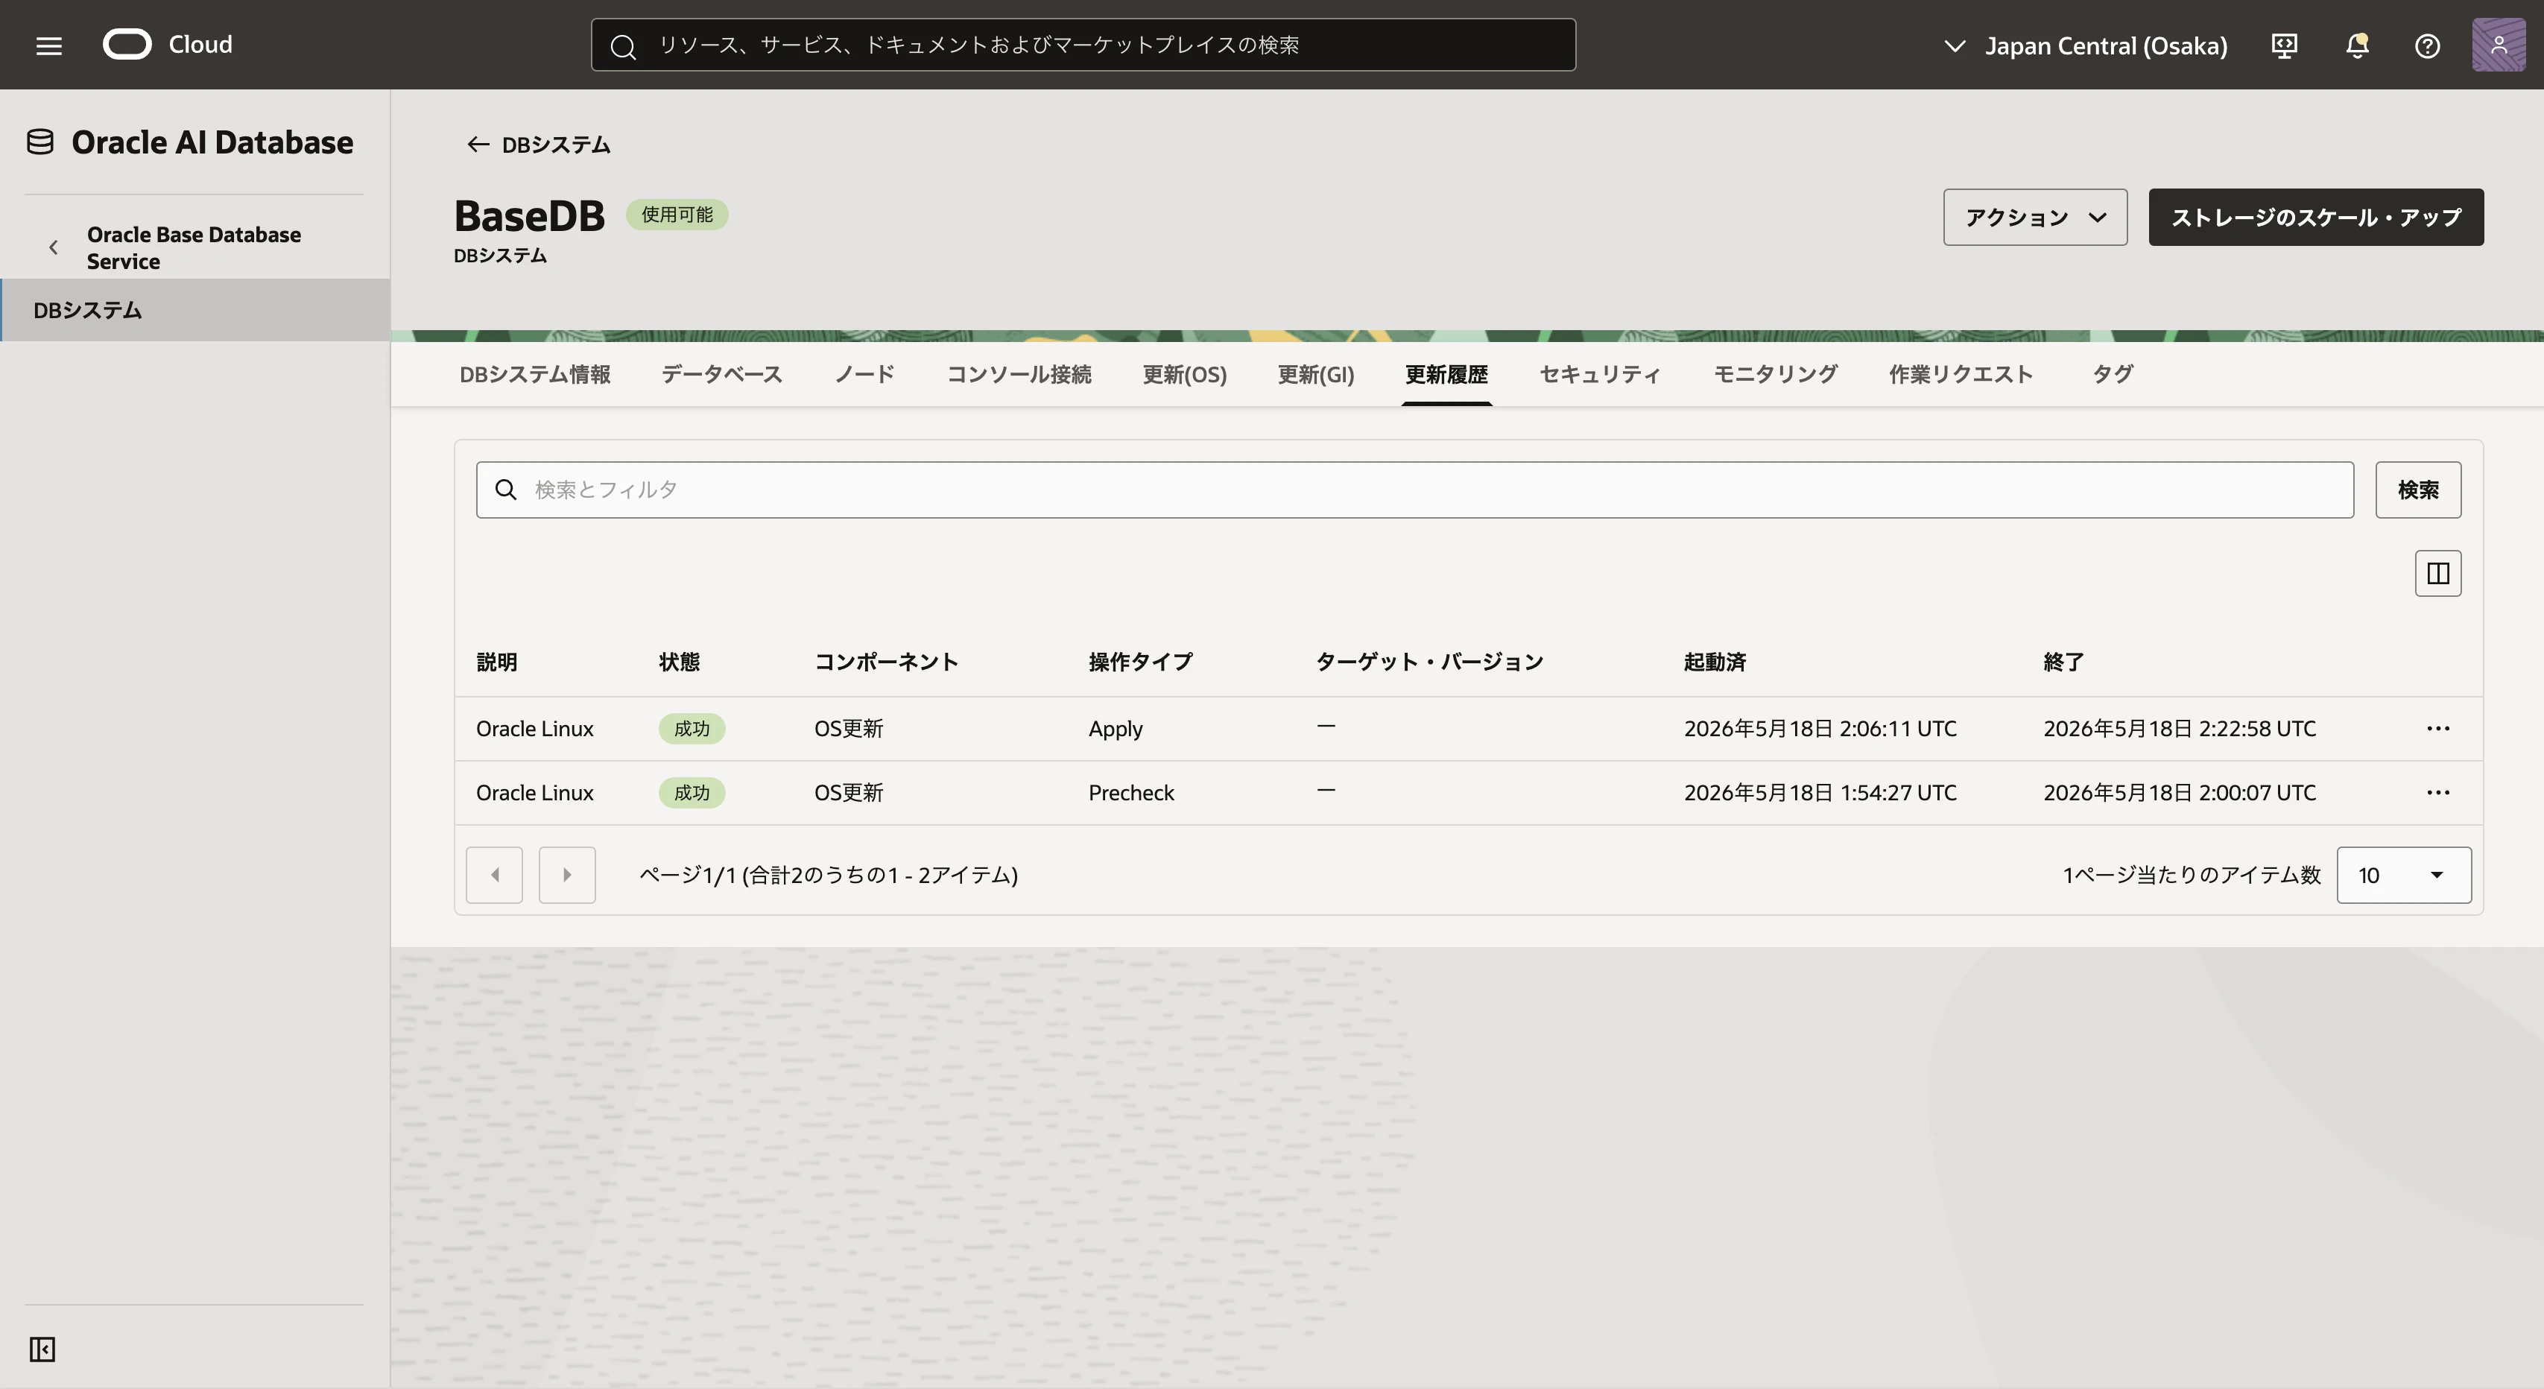Click the back arrow beside DBシステム
2544x1389 pixels.
click(478, 145)
